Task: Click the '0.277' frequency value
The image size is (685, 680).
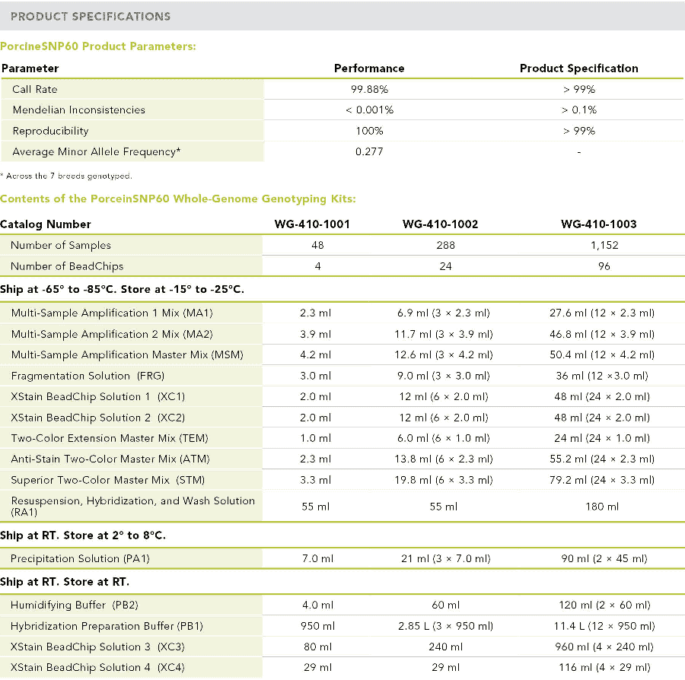Action: [x=369, y=151]
